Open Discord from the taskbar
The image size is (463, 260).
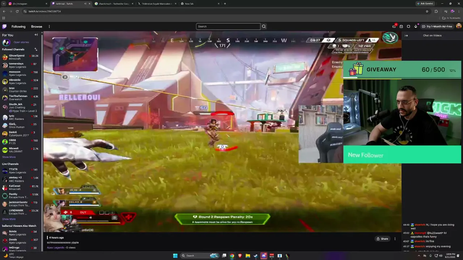(x=264, y=256)
